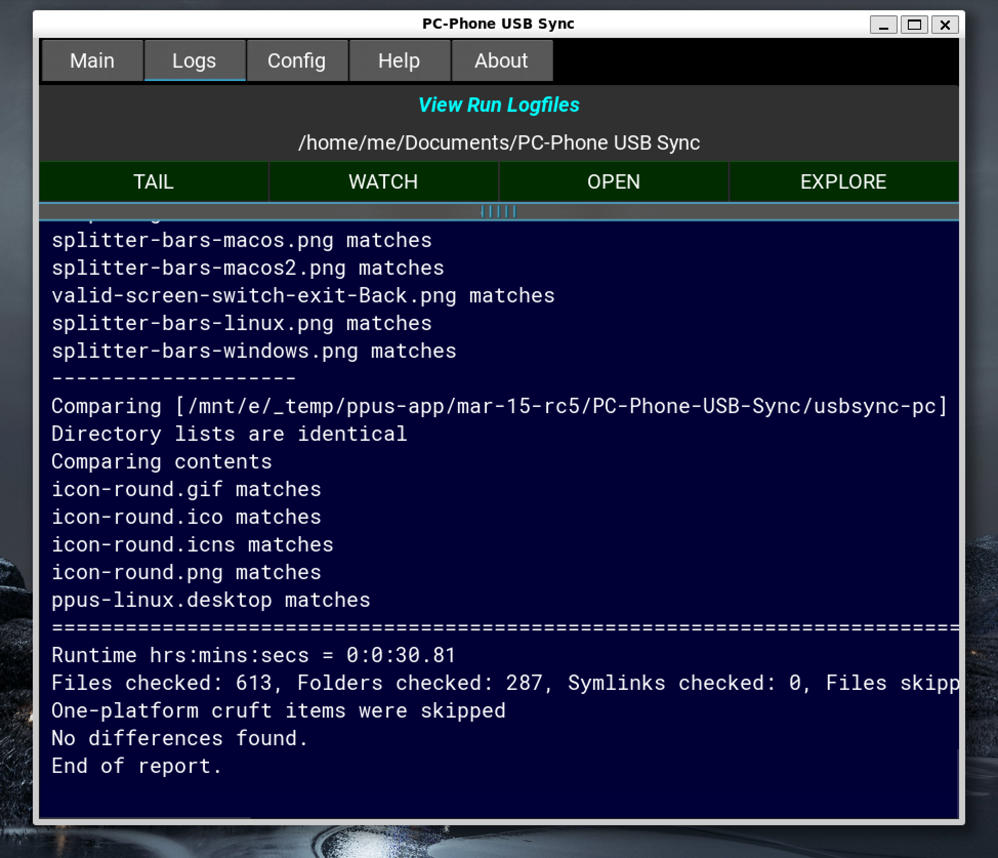Click the splitter bar drag handle
The height and width of the screenshot is (858, 998).
[498, 211]
